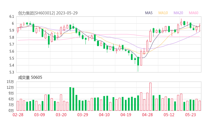The width and height of the screenshot is (204, 121).
Task: Click the 04-28 date axis label
Action: tap(147, 115)
